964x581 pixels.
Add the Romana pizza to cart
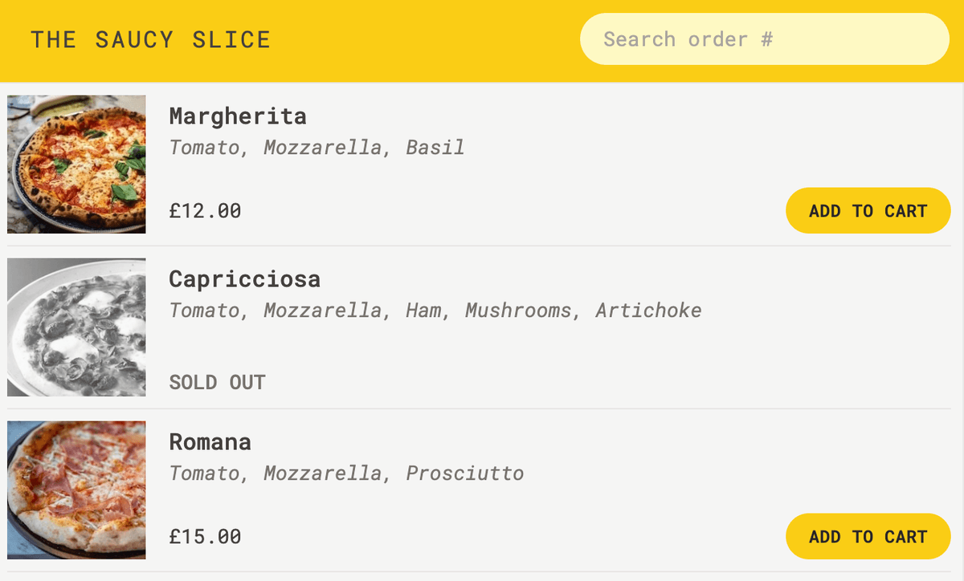[868, 537]
